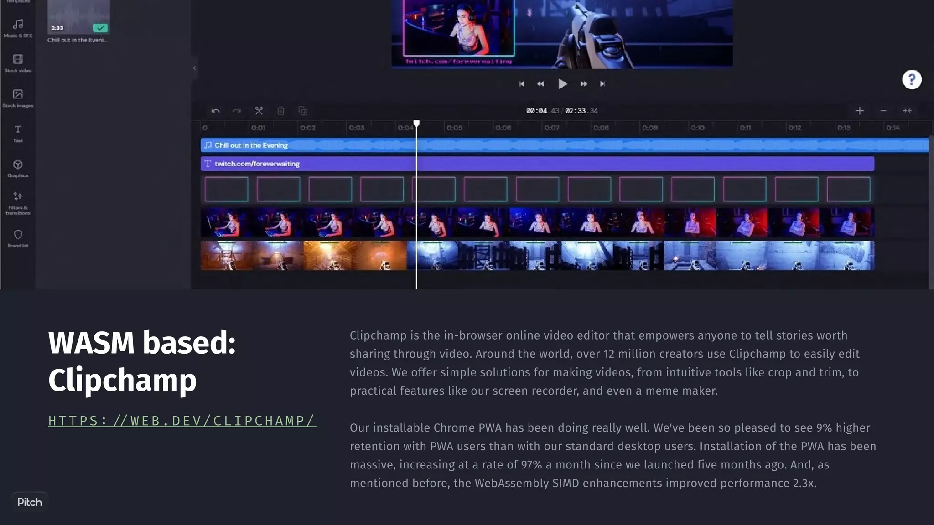Click the playhead marker on timeline
The width and height of the screenshot is (934, 525).
(416, 124)
